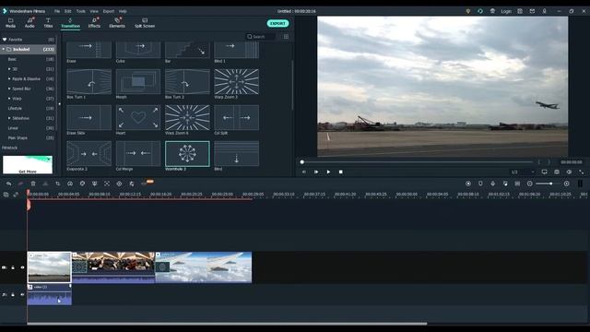Select the Col Merge transition thumbnail

tap(138, 154)
